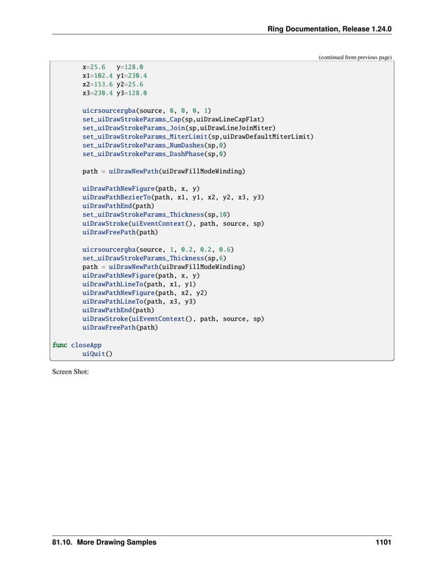
Task: Click the first 'uiDrawPathNewFigure(path, x, y)' line
Action: click(x=141, y=188)
